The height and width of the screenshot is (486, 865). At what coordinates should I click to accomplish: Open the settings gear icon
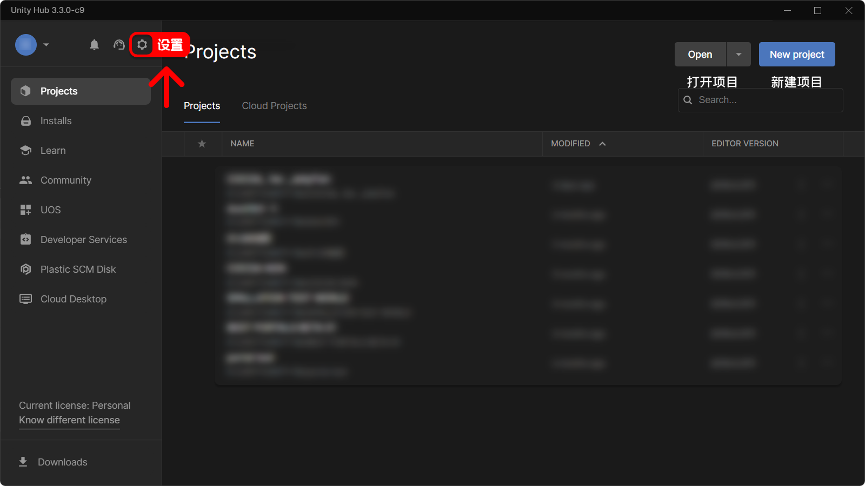click(x=142, y=45)
